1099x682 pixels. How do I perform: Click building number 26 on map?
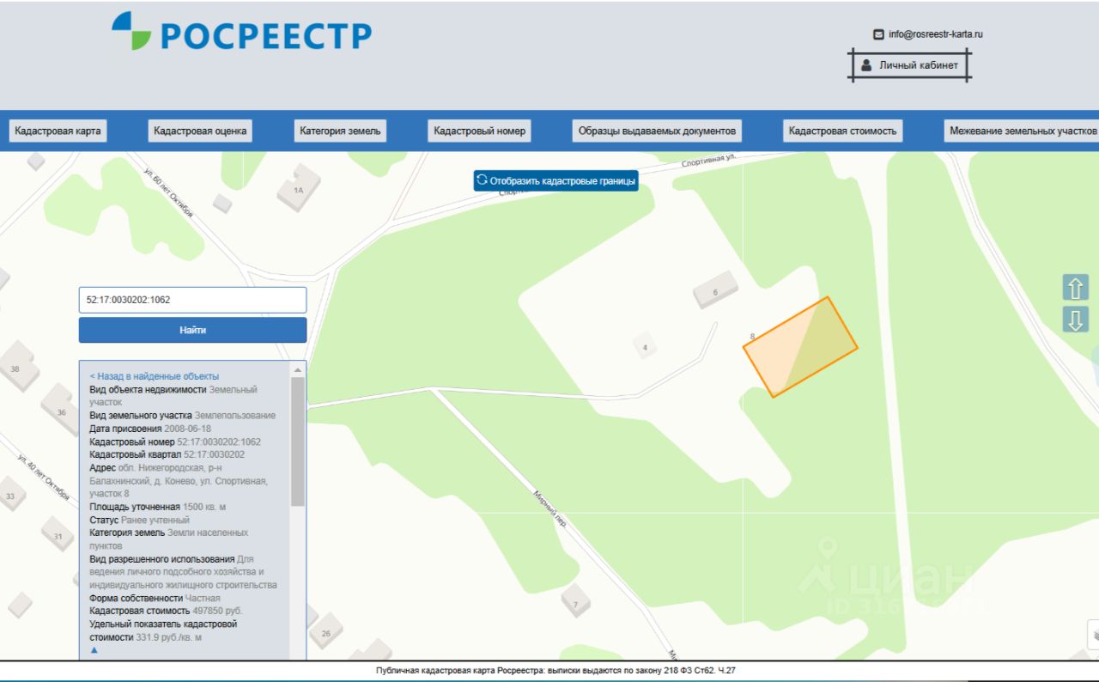(325, 633)
